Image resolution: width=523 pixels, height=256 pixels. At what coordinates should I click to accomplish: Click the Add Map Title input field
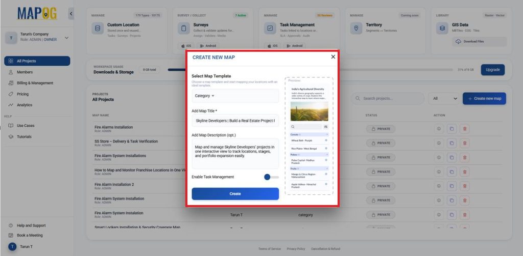pyautogui.click(x=235, y=121)
